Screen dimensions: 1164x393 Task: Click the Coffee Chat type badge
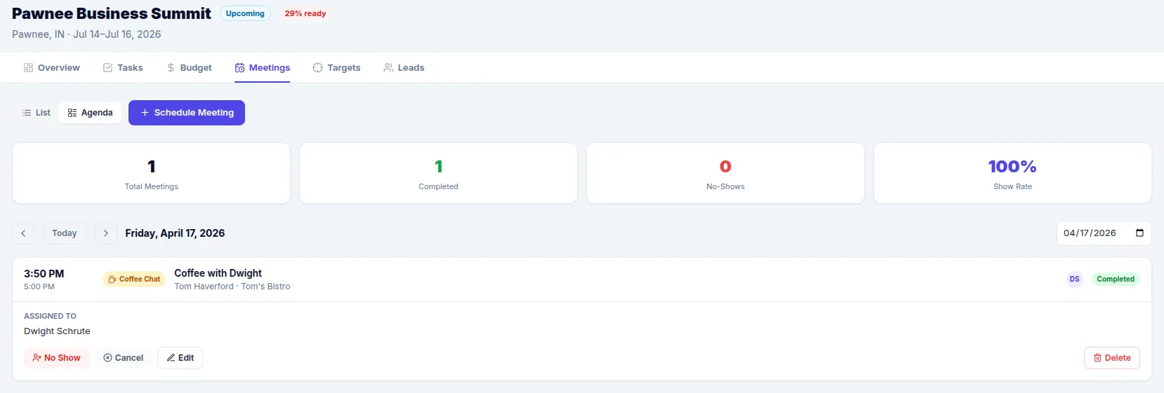pos(134,280)
